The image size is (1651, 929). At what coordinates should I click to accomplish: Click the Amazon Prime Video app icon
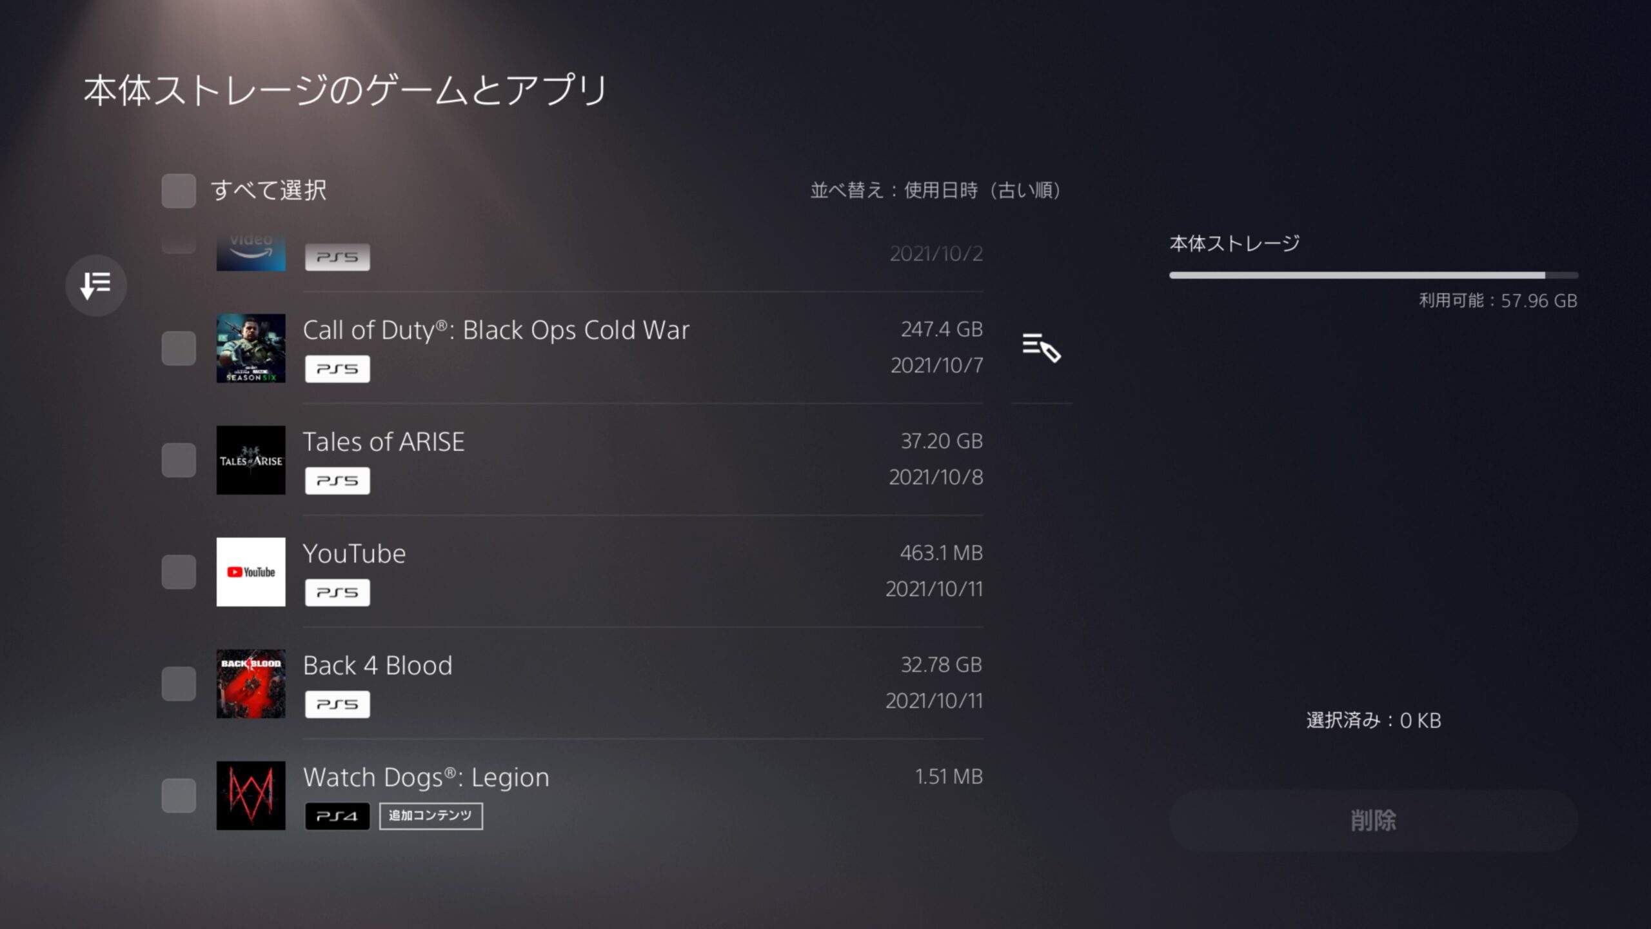[x=251, y=253]
